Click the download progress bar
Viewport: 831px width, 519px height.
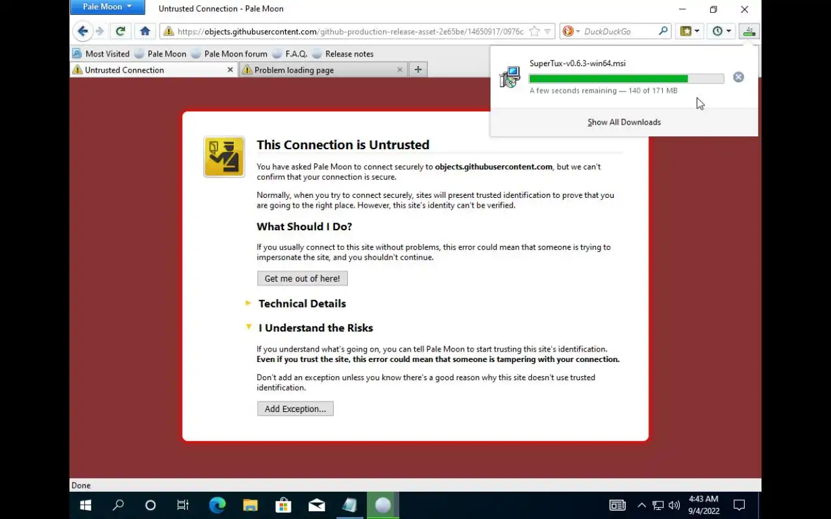626,78
